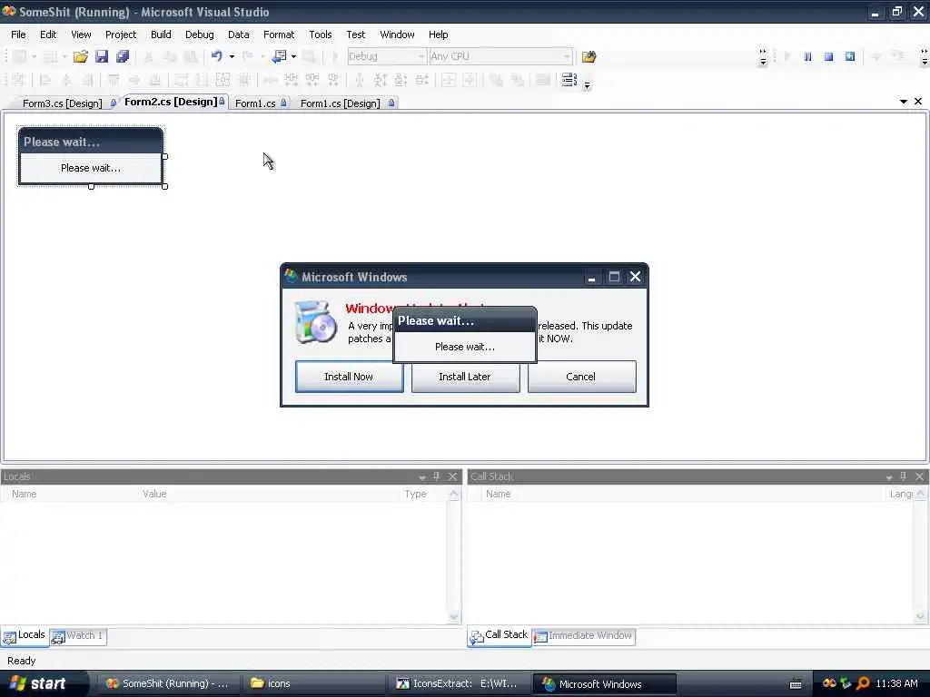Toggle auto-hide pin on Call Stack panel
Image resolution: width=930 pixels, height=697 pixels.
pyautogui.click(x=904, y=476)
